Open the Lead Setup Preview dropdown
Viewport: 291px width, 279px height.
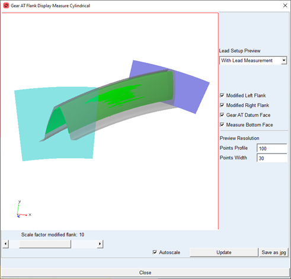point(253,60)
